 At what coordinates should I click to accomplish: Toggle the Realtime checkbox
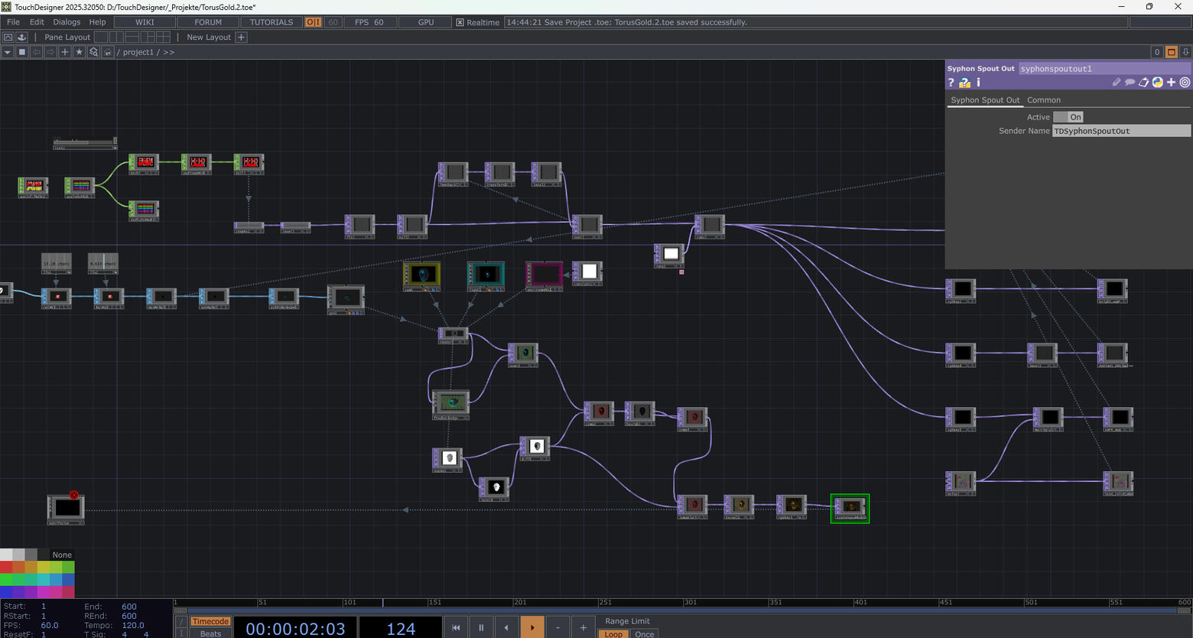click(x=460, y=22)
